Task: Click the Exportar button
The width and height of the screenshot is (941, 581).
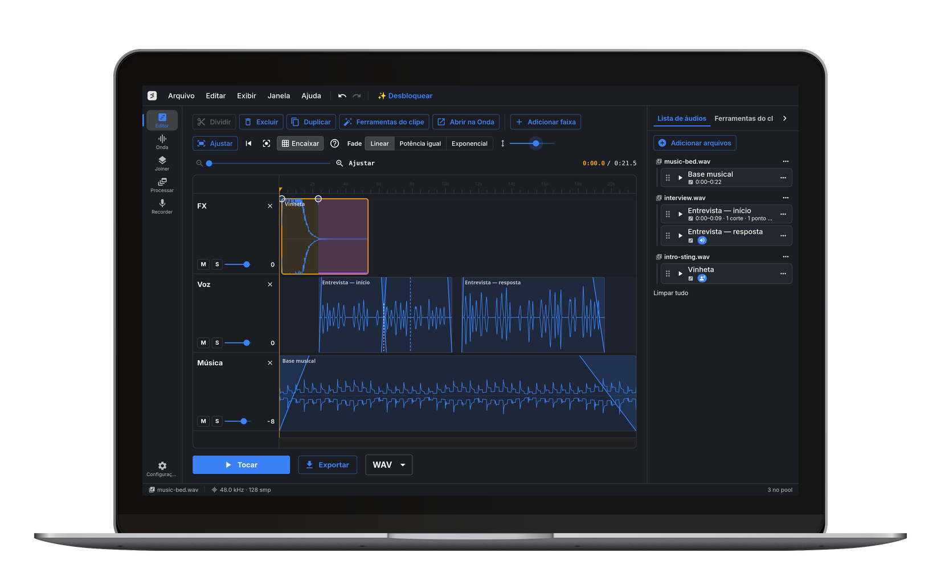Action: [x=328, y=465]
